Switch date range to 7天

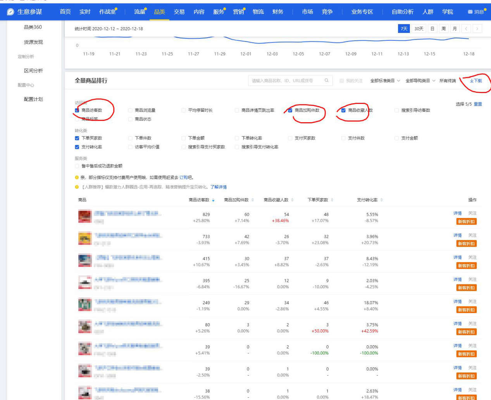[x=404, y=29]
